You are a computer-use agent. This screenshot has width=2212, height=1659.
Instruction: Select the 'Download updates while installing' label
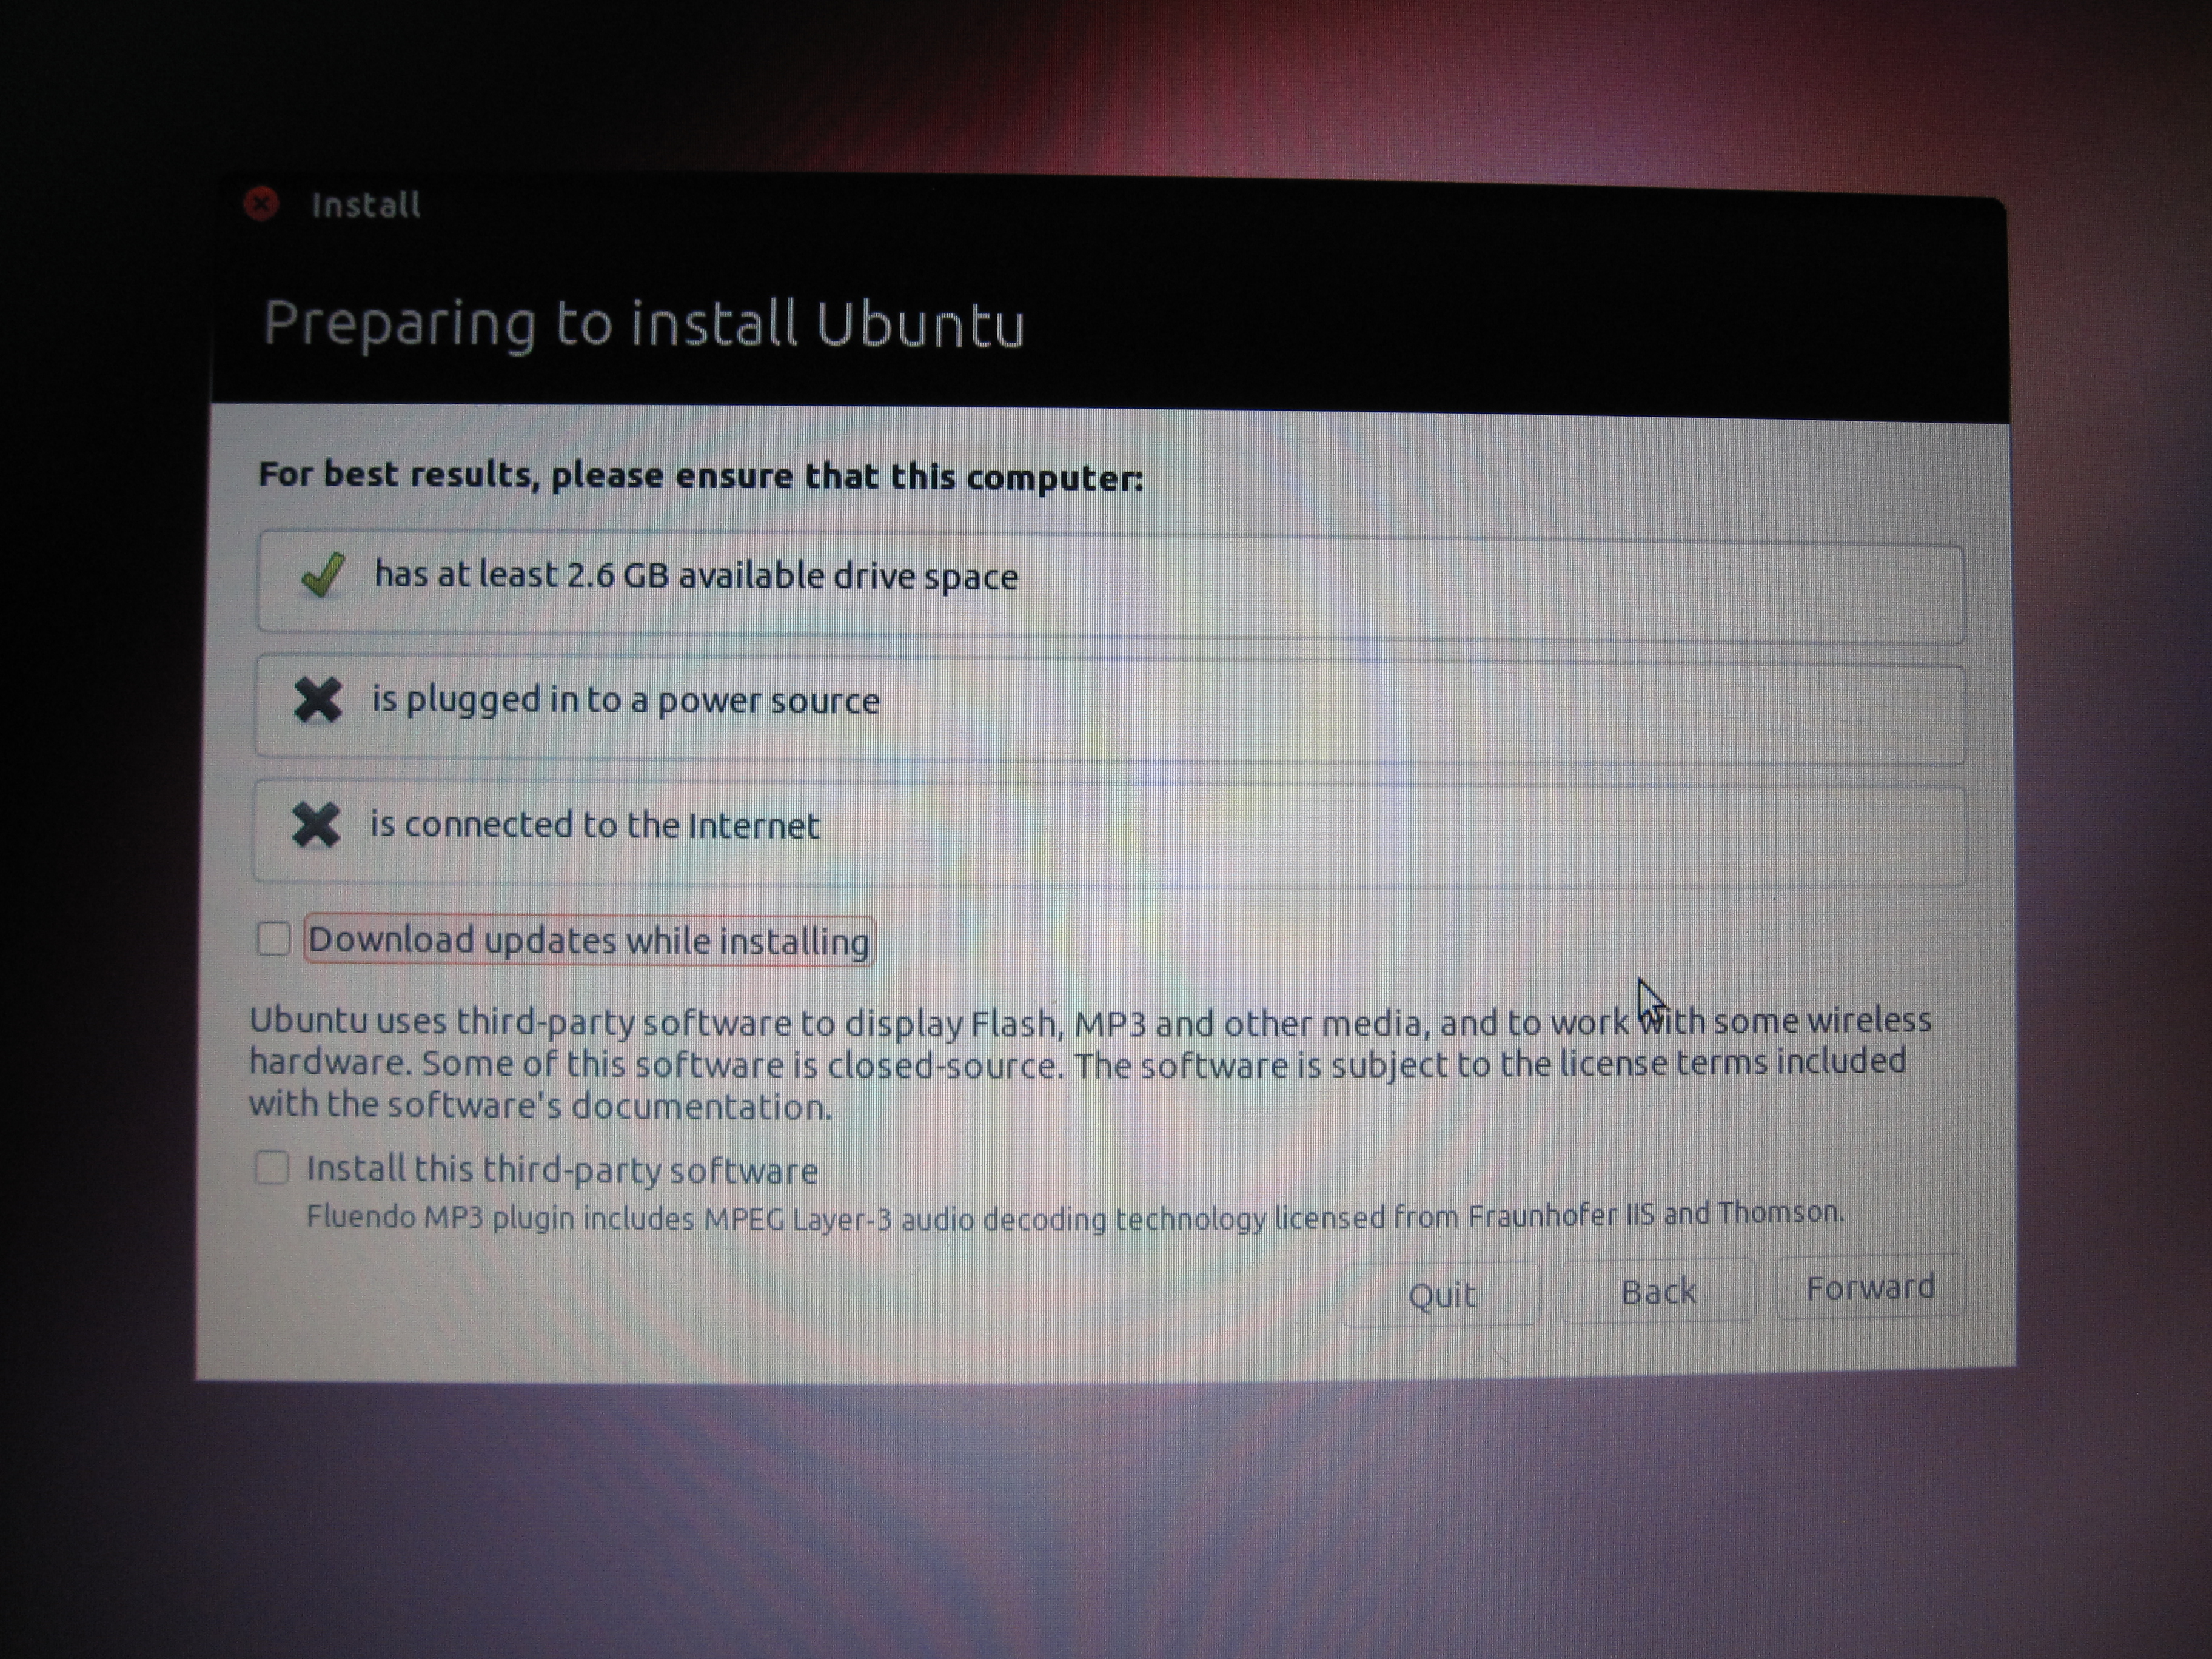589,941
